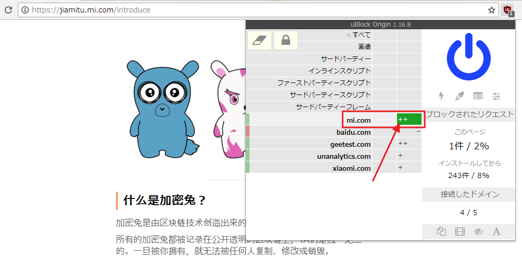This screenshot has height=259, width=522.
Task: Click the eraser icon to revert rules
Action: pos(259,41)
